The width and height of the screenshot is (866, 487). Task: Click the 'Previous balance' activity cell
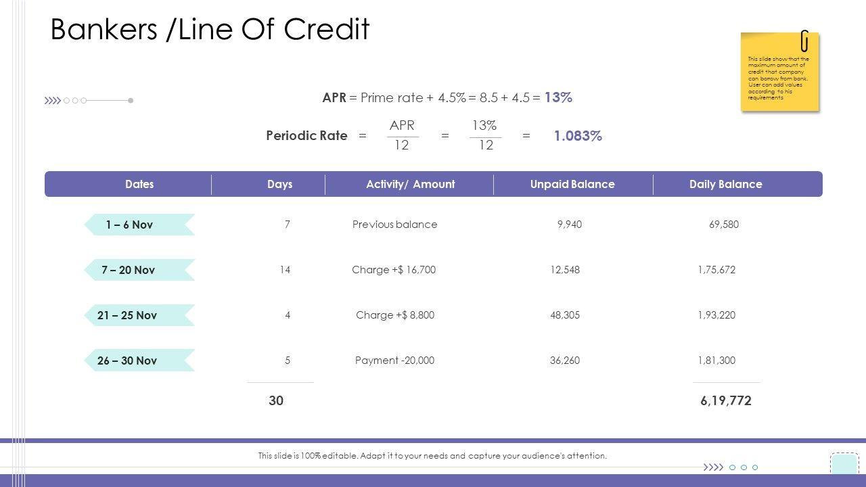tap(394, 225)
